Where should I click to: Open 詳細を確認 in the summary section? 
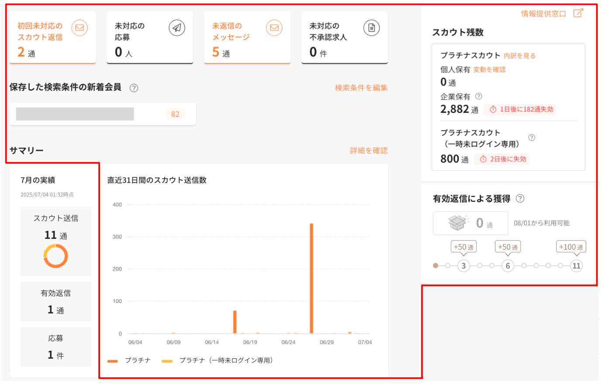click(368, 151)
